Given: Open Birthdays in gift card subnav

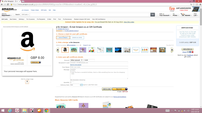Looking at the screenshot, I should [21, 19].
